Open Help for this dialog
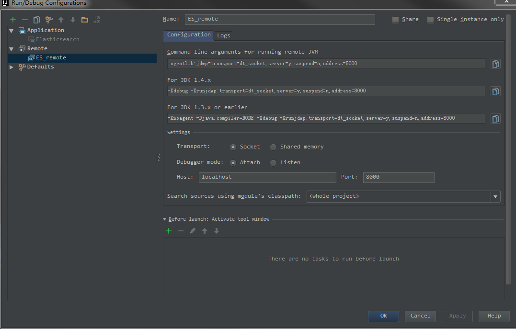Screen dimensions: 516x329 (493, 316)
